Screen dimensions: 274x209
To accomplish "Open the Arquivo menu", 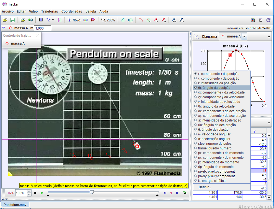I will pyautogui.click(x=8, y=12).
